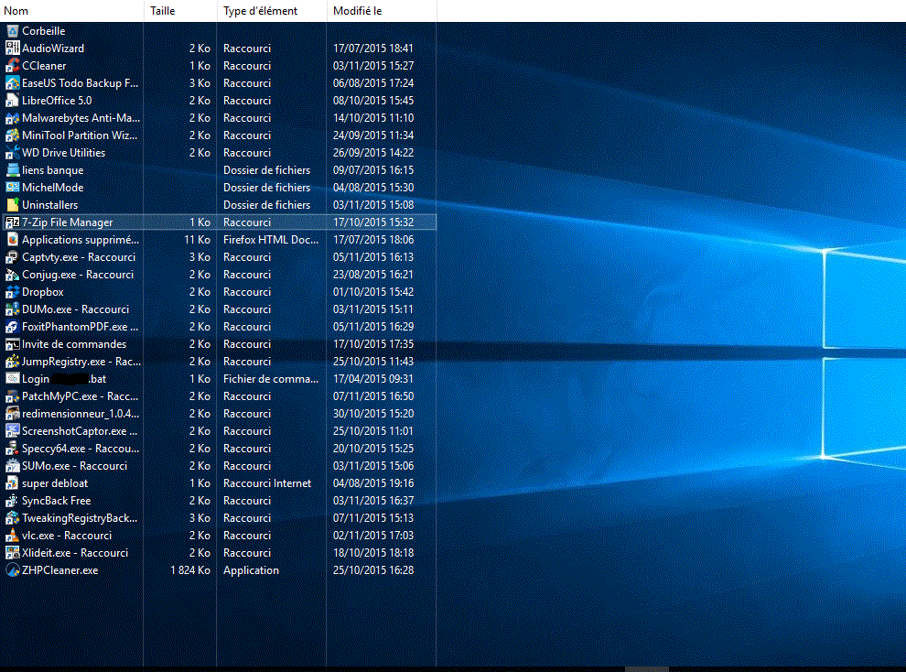
Task: Sort by the Type d'élément column header
Action: coord(272,11)
